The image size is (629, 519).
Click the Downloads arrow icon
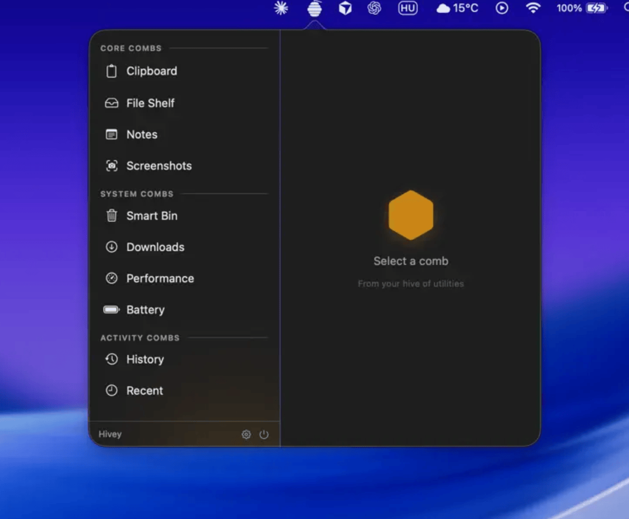pyautogui.click(x=112, y=247)
